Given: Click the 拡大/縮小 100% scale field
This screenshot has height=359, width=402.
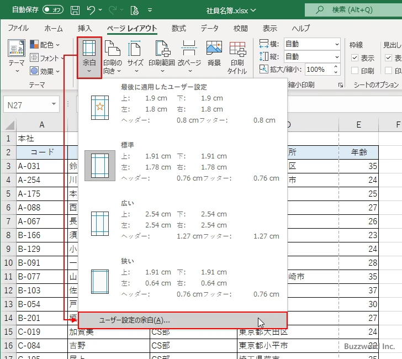Looking at the screenshot, I should (x=319, y=70).
